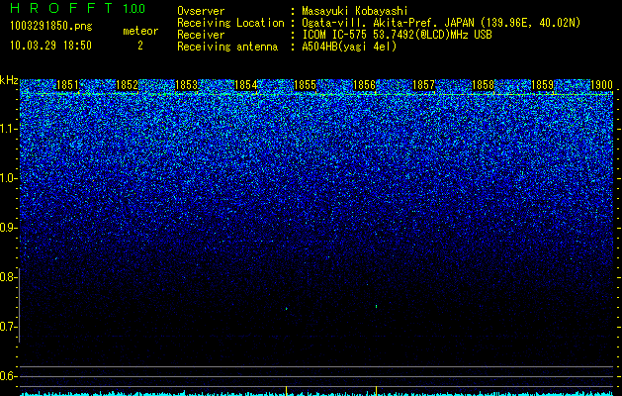Click receiver value ICOM IC-575 53.7492 MHz USB
622x396 pixels.
click(x=397, y=35)
